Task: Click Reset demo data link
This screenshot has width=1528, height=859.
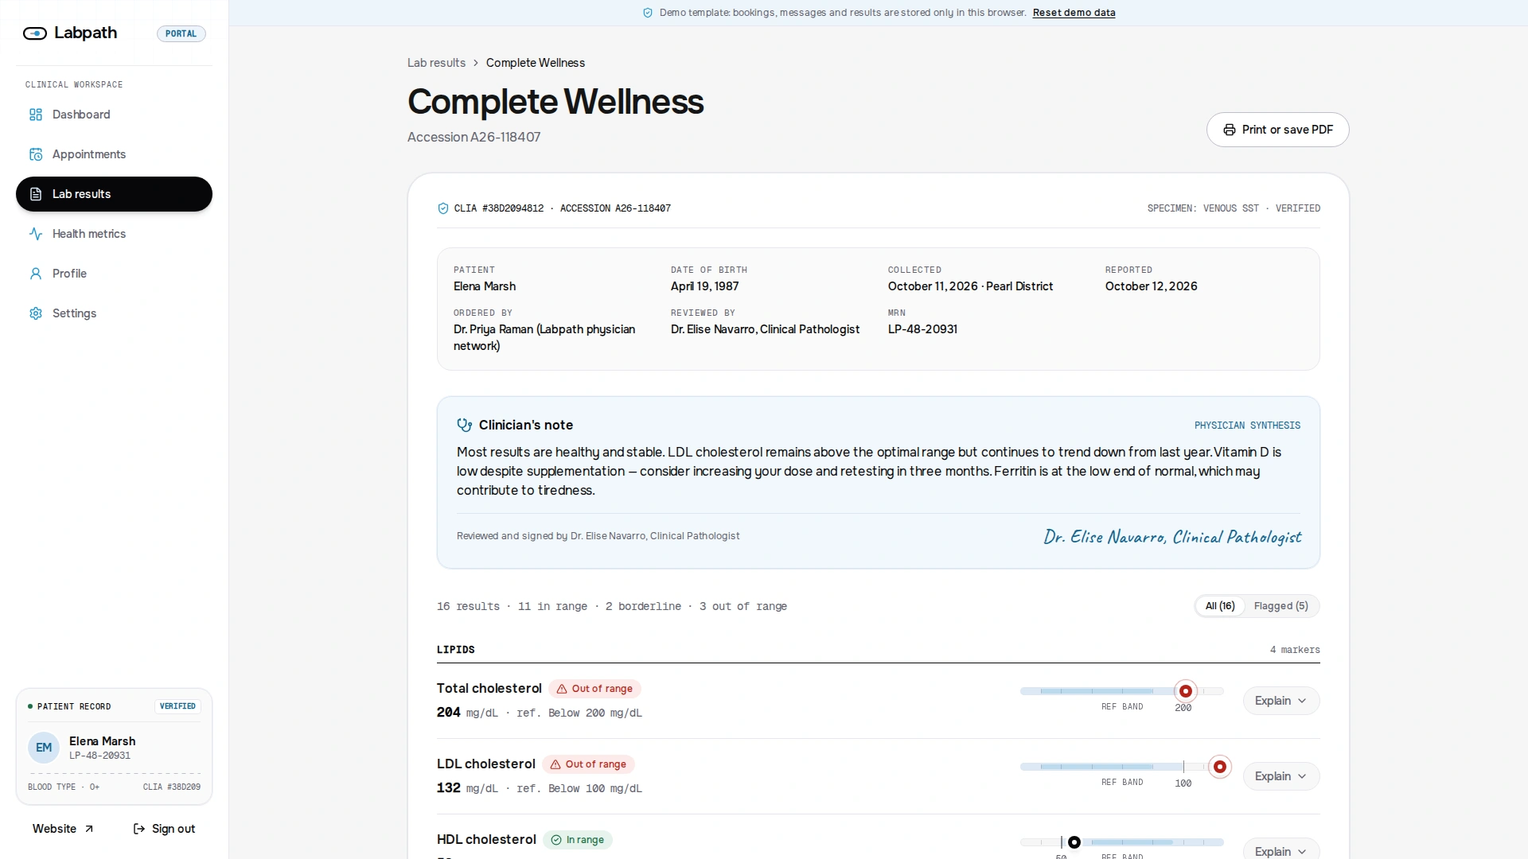Action: (x=1074, y=13)
